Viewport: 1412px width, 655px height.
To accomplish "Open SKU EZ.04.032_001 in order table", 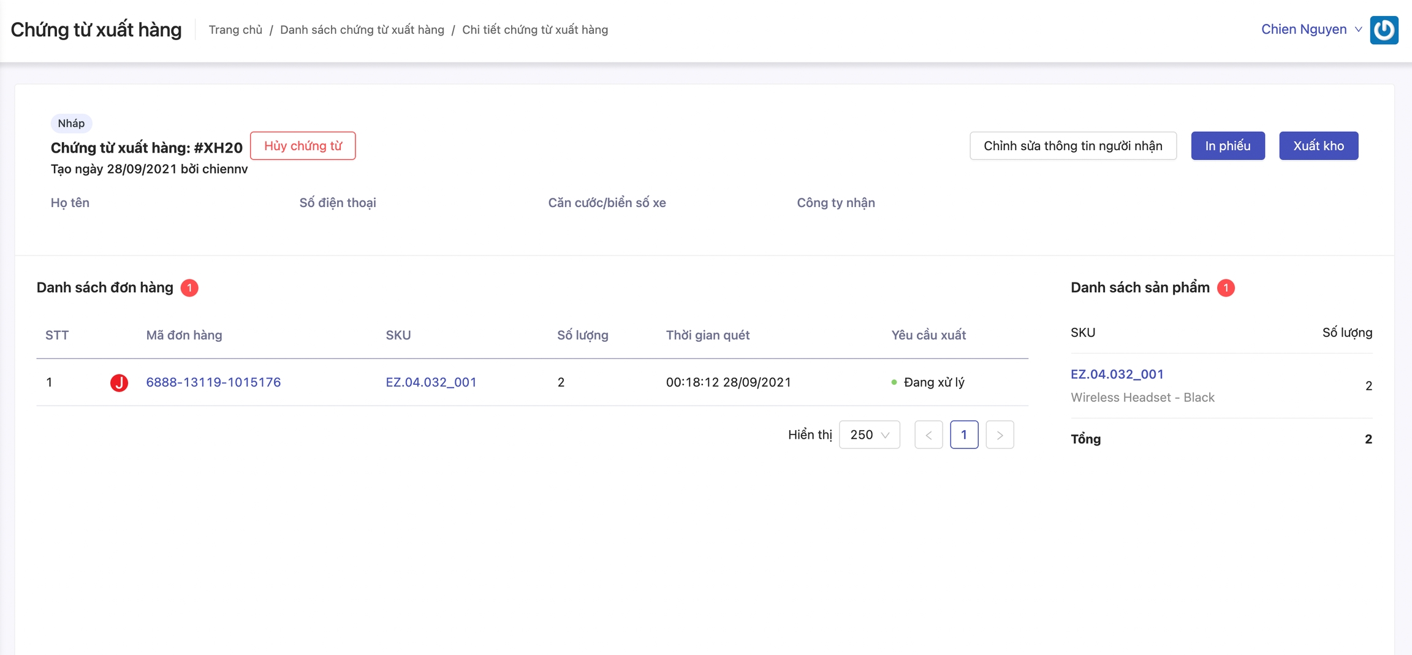I will point(431,382).
